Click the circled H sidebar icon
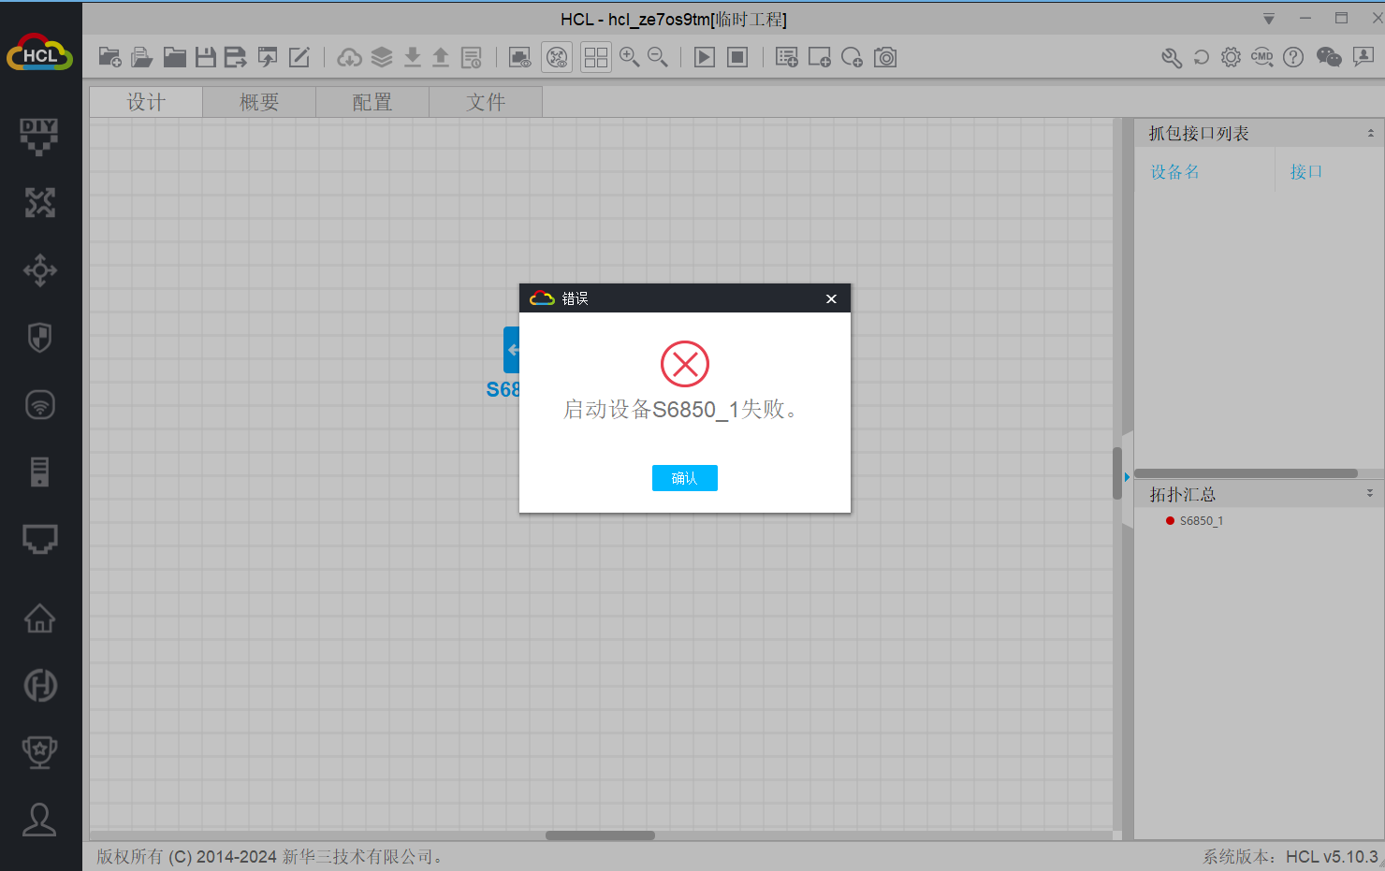Viewport: 1385px width, 871px height. tap(39, 686)
